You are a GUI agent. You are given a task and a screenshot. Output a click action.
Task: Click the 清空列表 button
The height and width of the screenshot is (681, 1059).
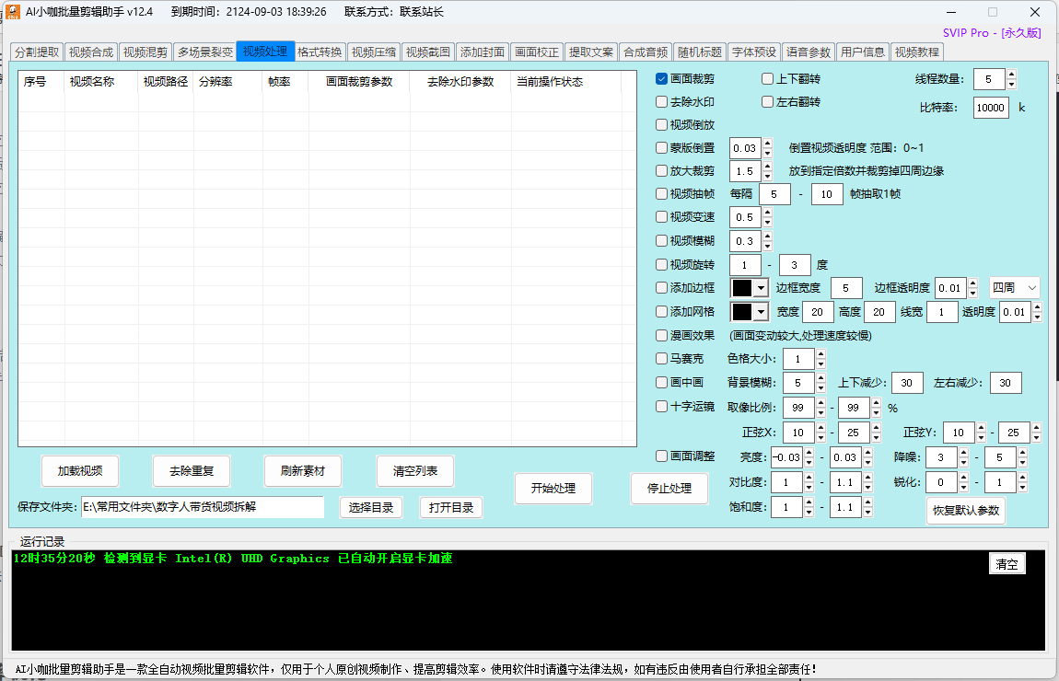[x=414, y=471]
